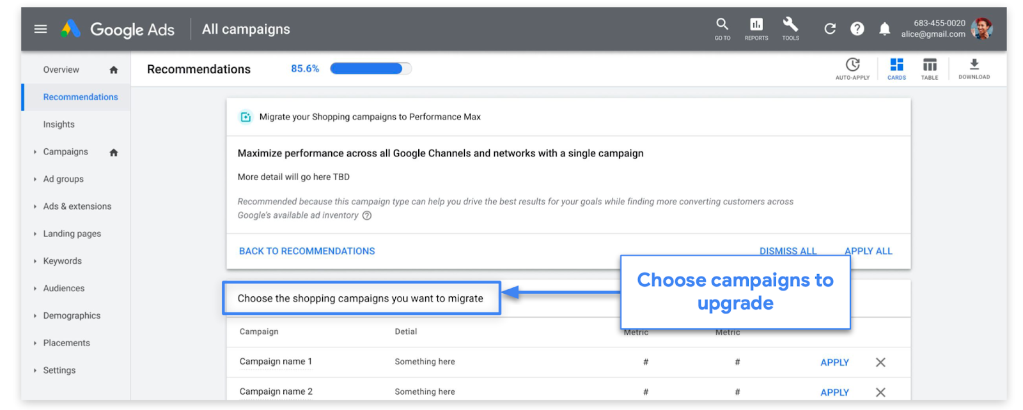Image resolution: width=1023 pixels, height=410 pixels.
Task: Open the Campaigns sidebar item
Action: pyautogui.click(x=66, y=152)
